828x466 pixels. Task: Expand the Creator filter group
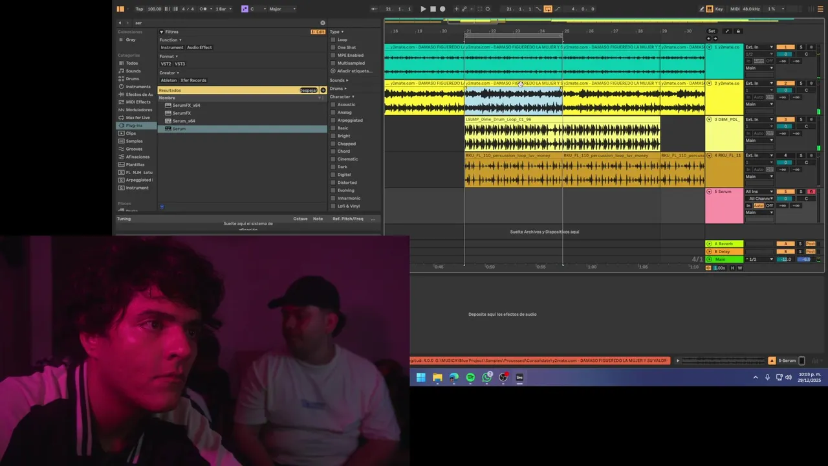(x=169, y=72)
